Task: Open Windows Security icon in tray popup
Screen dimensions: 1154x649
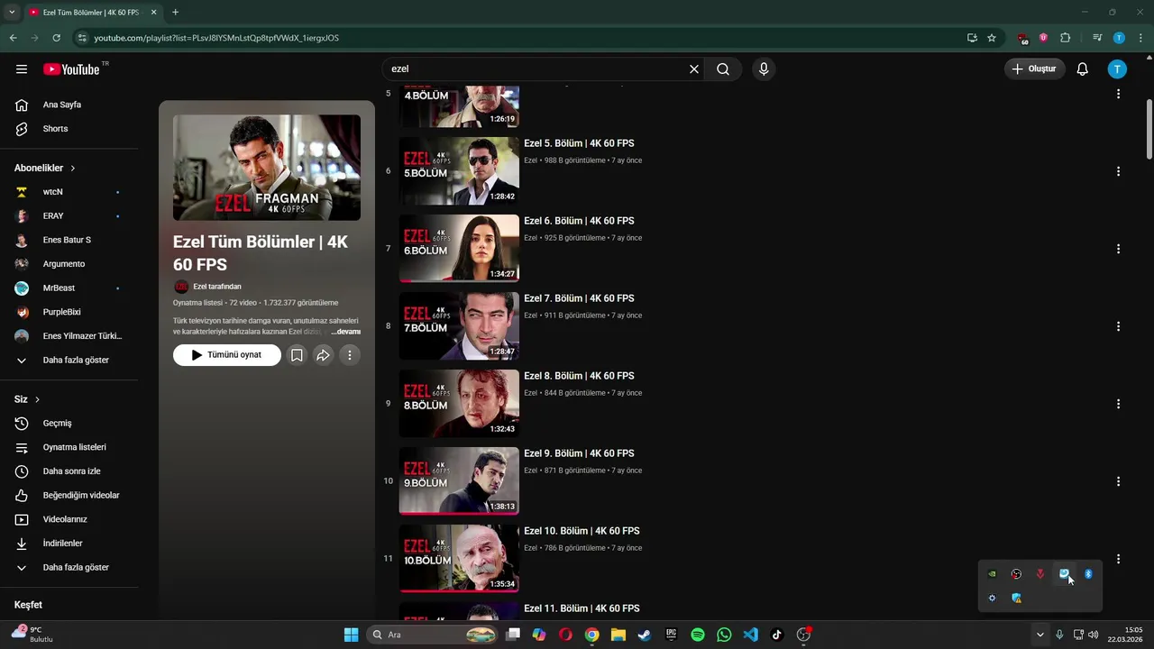Action: pos(1016,599)
